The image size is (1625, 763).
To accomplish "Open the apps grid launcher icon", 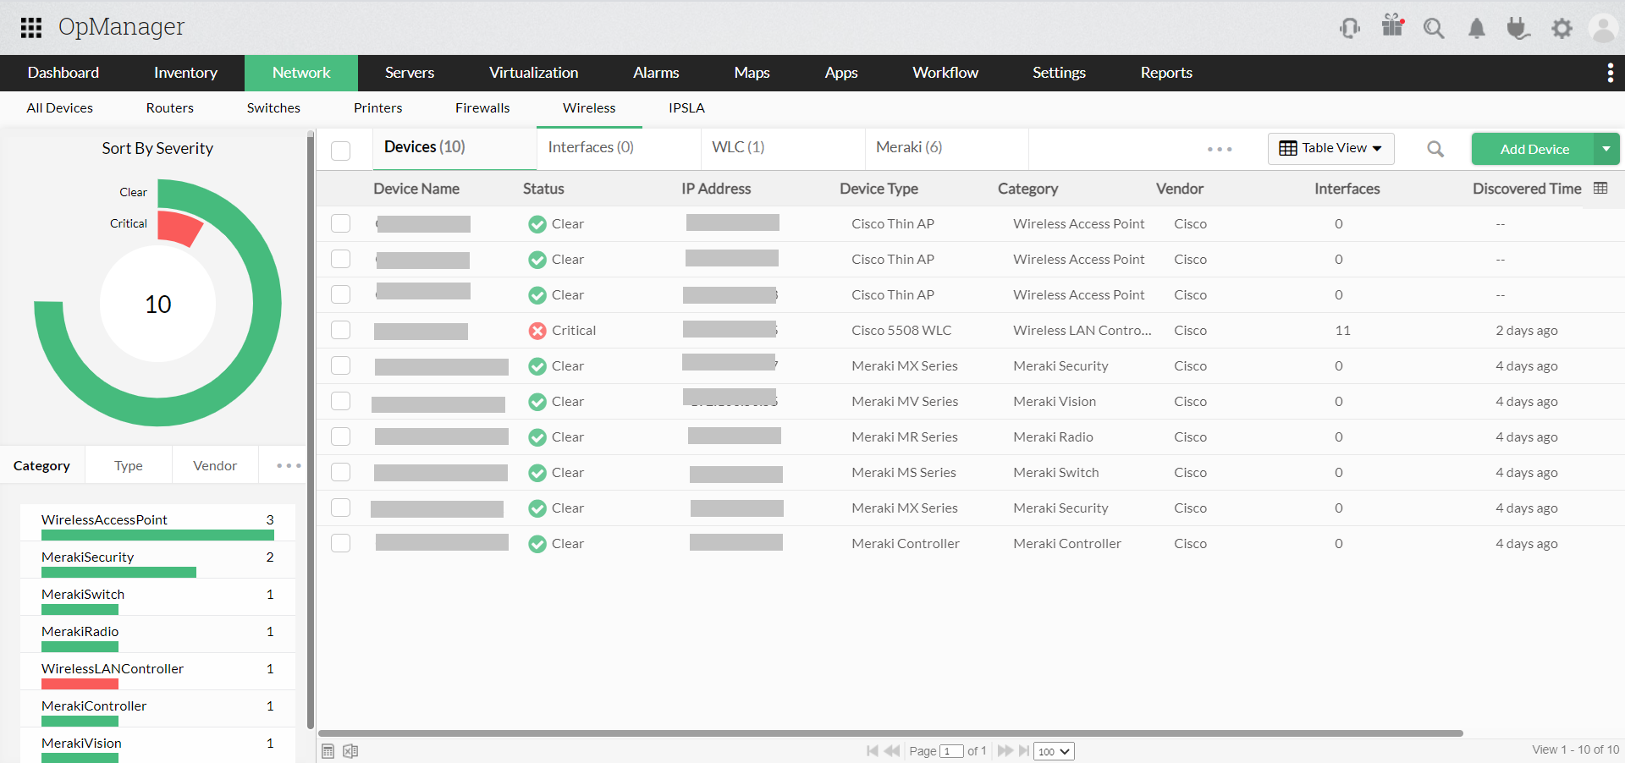I will point(31,28).
